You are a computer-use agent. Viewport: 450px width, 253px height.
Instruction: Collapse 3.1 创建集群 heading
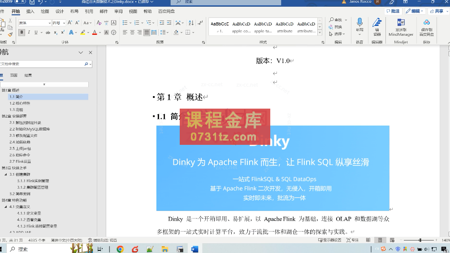(x=6, y=174)
